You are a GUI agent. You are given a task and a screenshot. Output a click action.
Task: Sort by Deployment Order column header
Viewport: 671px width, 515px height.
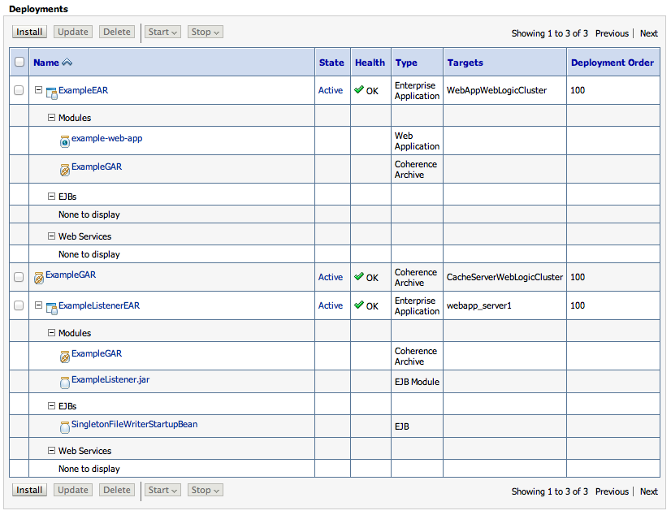point(613,63)
